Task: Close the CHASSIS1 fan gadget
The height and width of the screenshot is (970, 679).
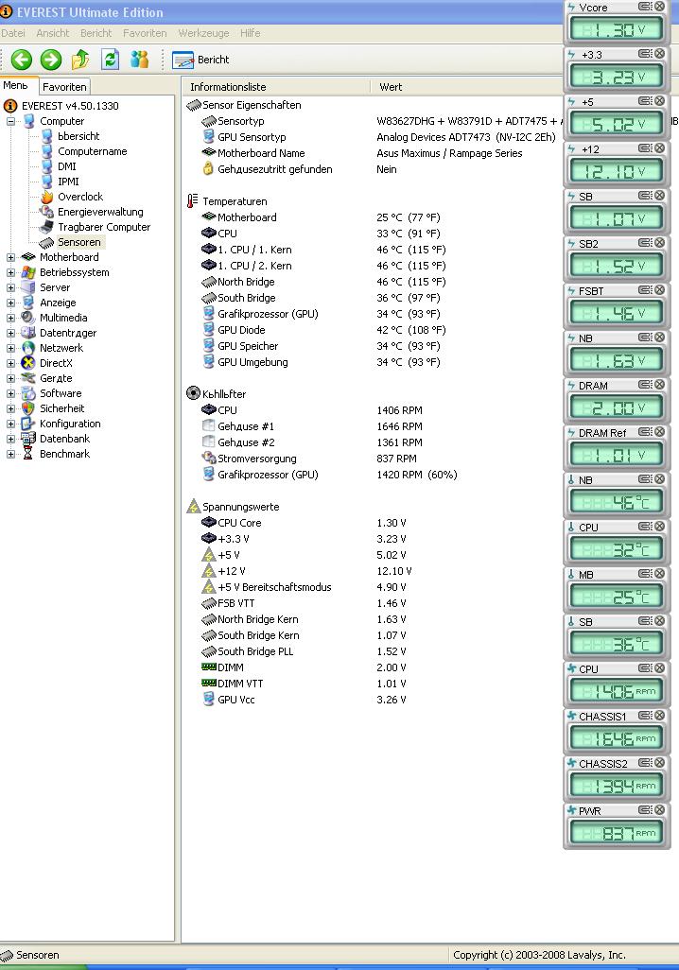Action: pyautogui.click(x=660, y=715)
